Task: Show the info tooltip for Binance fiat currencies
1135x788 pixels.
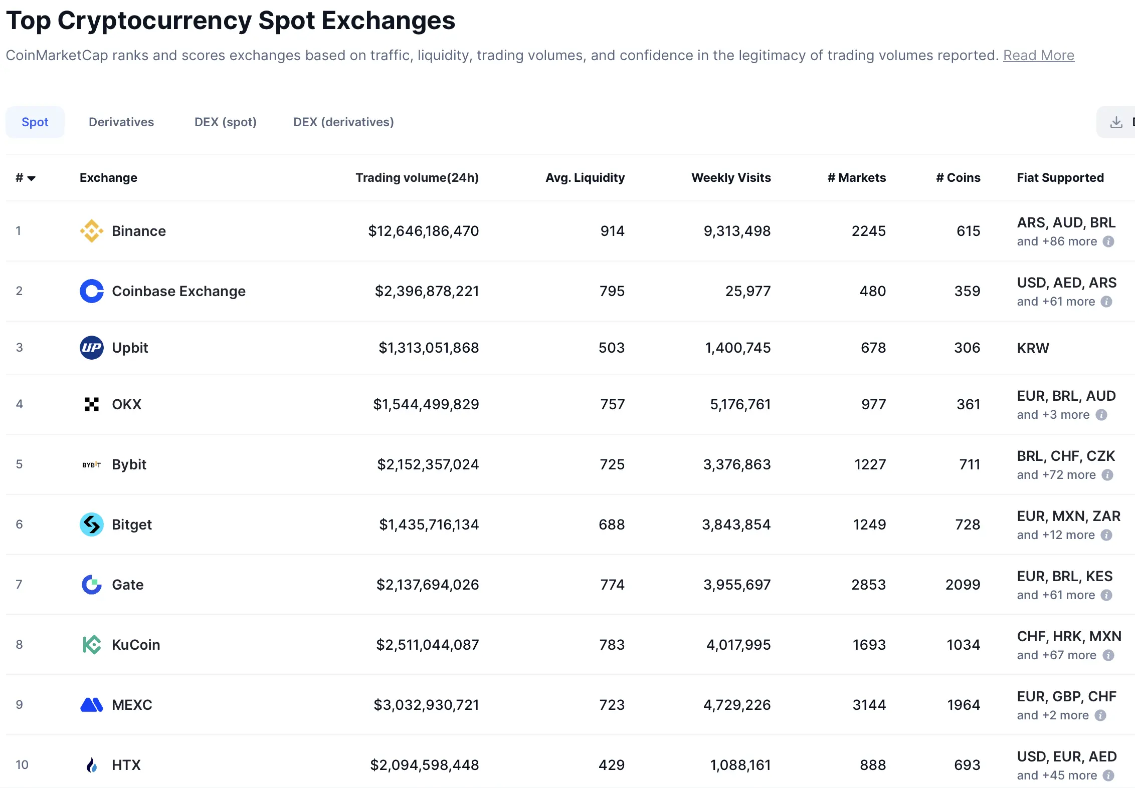Action: pyautogui.click(x=1107, y=241)
